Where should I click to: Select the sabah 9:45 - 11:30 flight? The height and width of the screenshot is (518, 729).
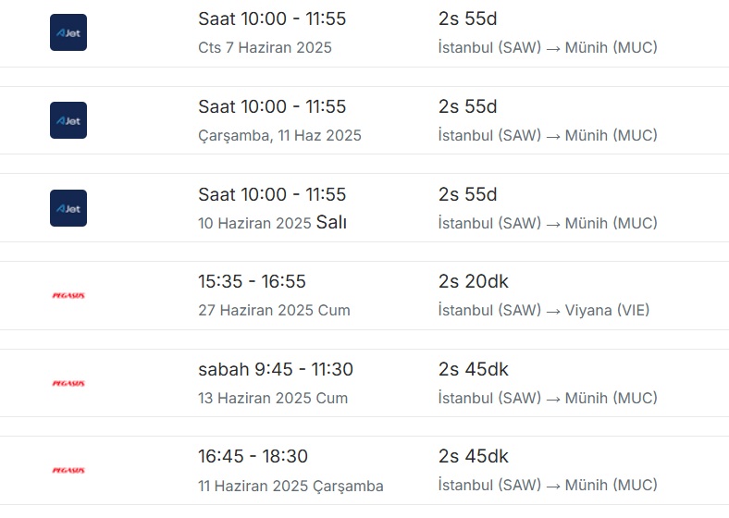click(x=276, y=370)
